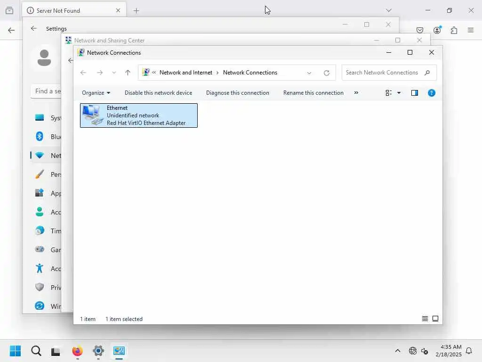Viewport: 482px width, 362px height.
Task: Open a new Firefox tab
Action: (x=136, y=10)
